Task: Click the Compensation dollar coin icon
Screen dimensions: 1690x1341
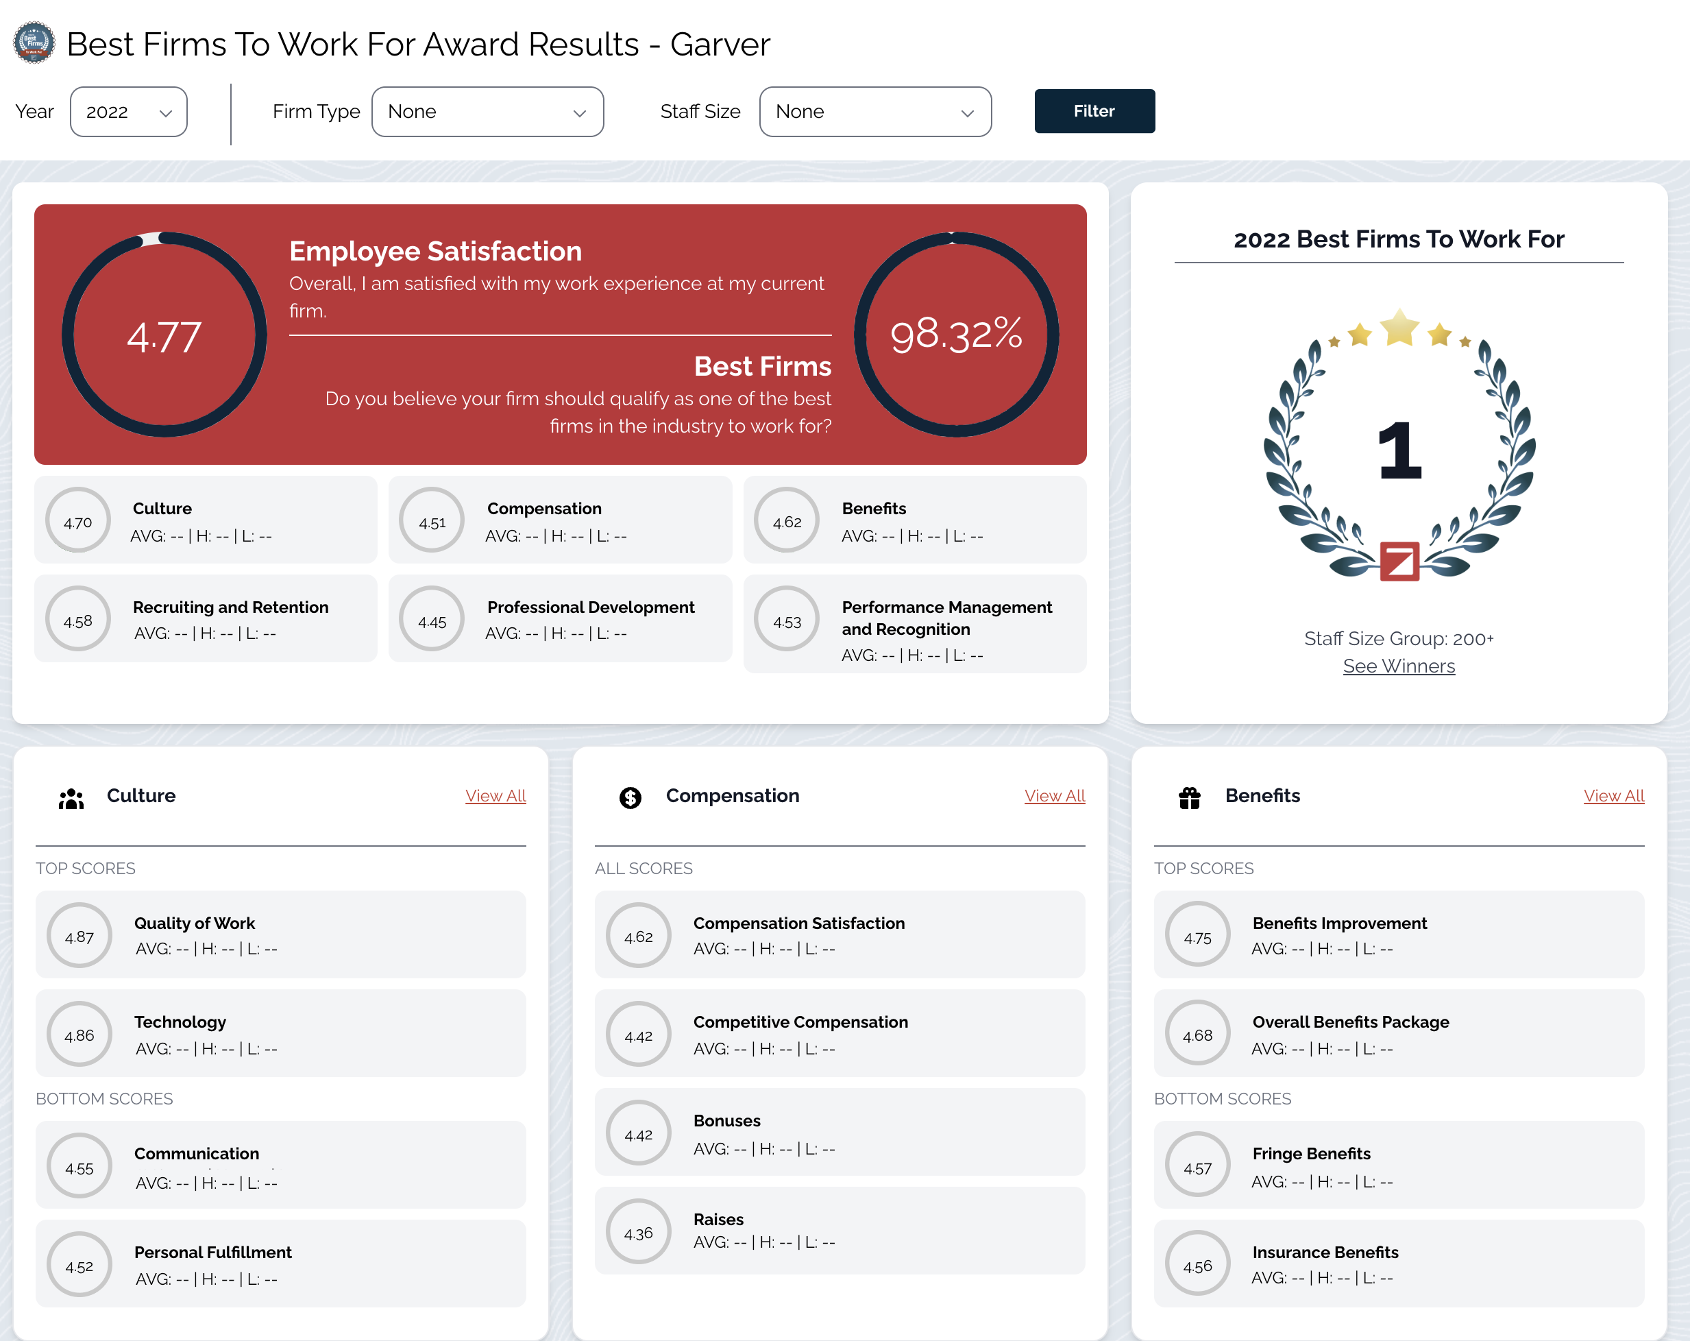Action: [x=630, y=797]
